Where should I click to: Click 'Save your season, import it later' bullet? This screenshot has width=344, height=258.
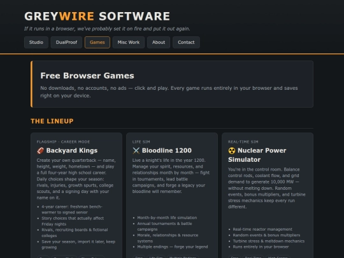point(78,245)
